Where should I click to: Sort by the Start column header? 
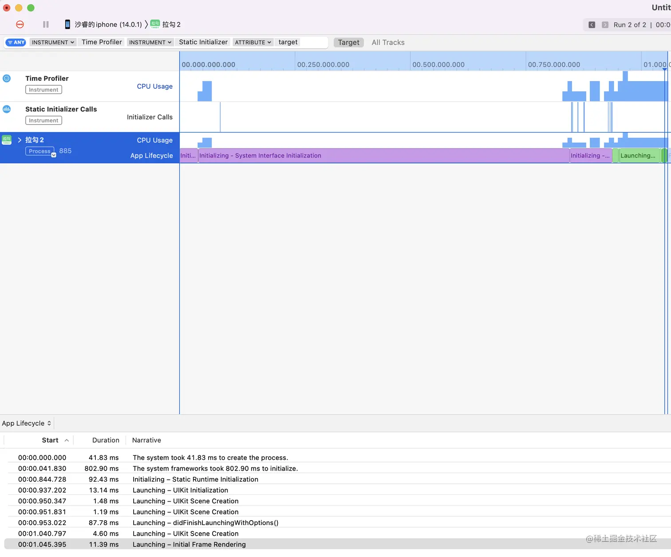tap(50, 440)
